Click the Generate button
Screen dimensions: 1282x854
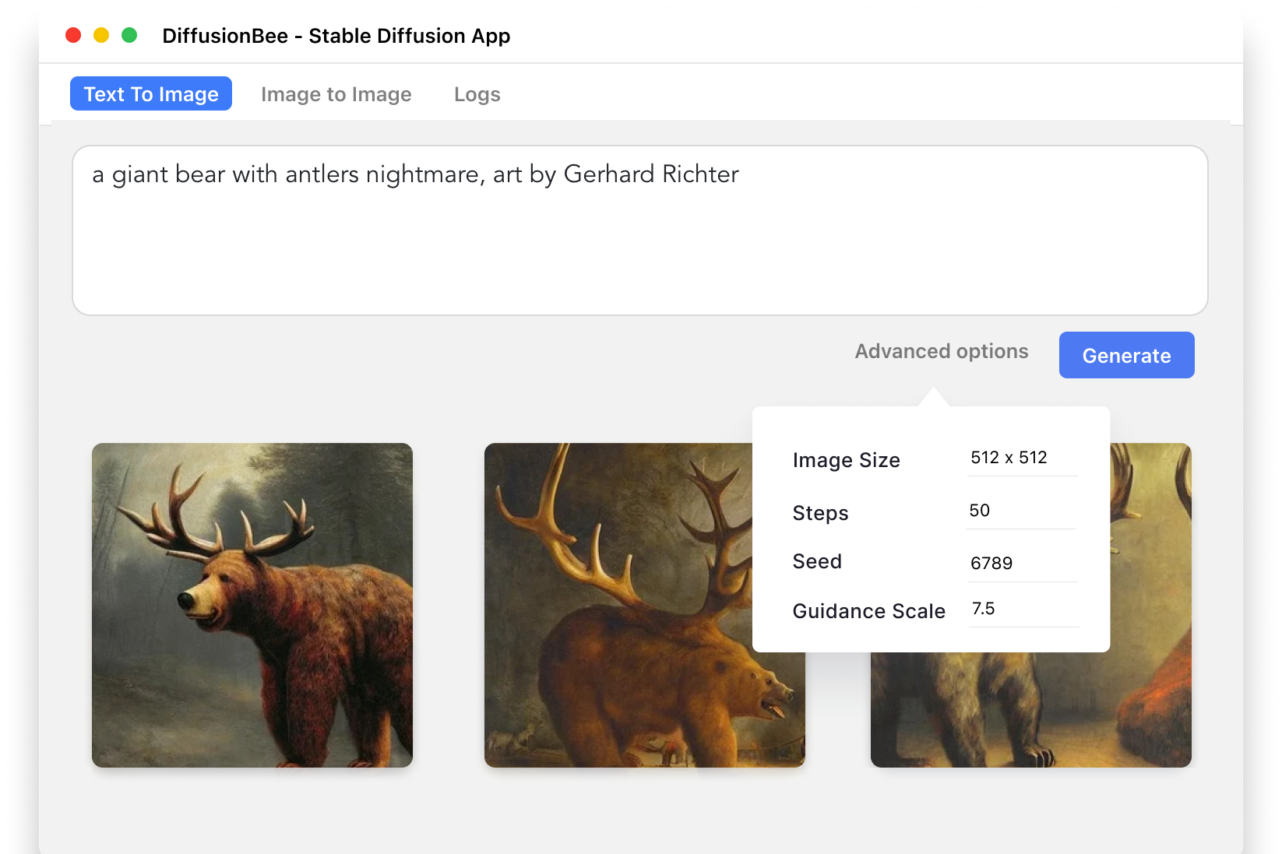(1125, 356)
